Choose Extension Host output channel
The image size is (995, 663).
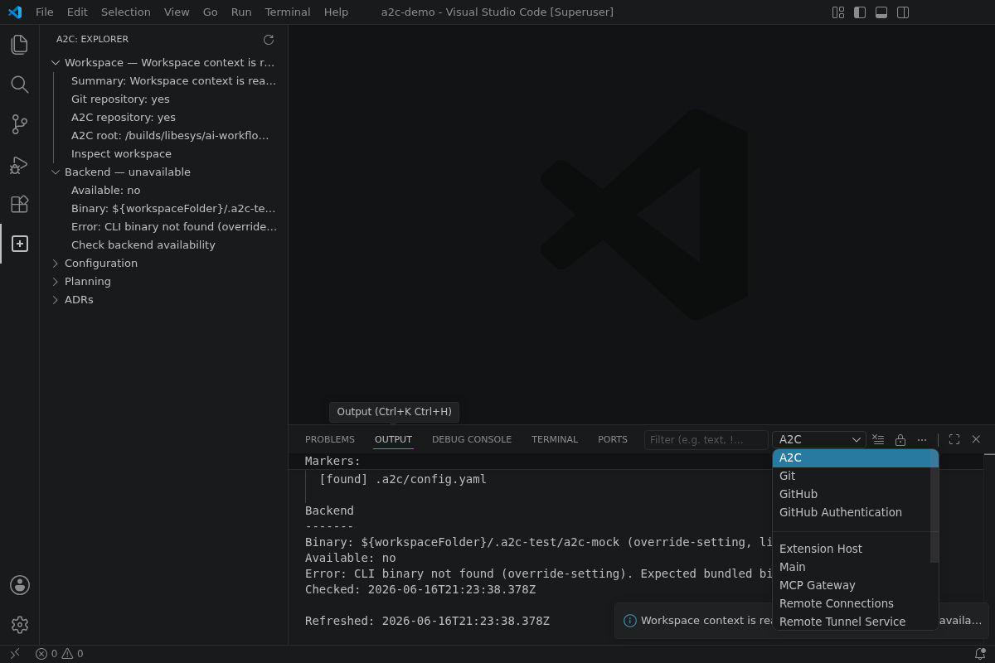point(852,549)
